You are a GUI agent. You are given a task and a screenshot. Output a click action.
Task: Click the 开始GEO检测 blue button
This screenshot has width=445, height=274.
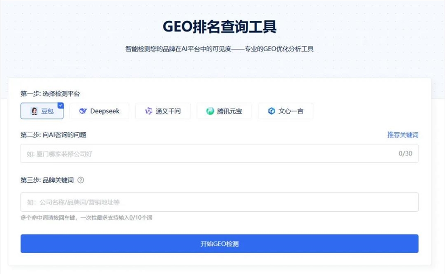point(219,243)
